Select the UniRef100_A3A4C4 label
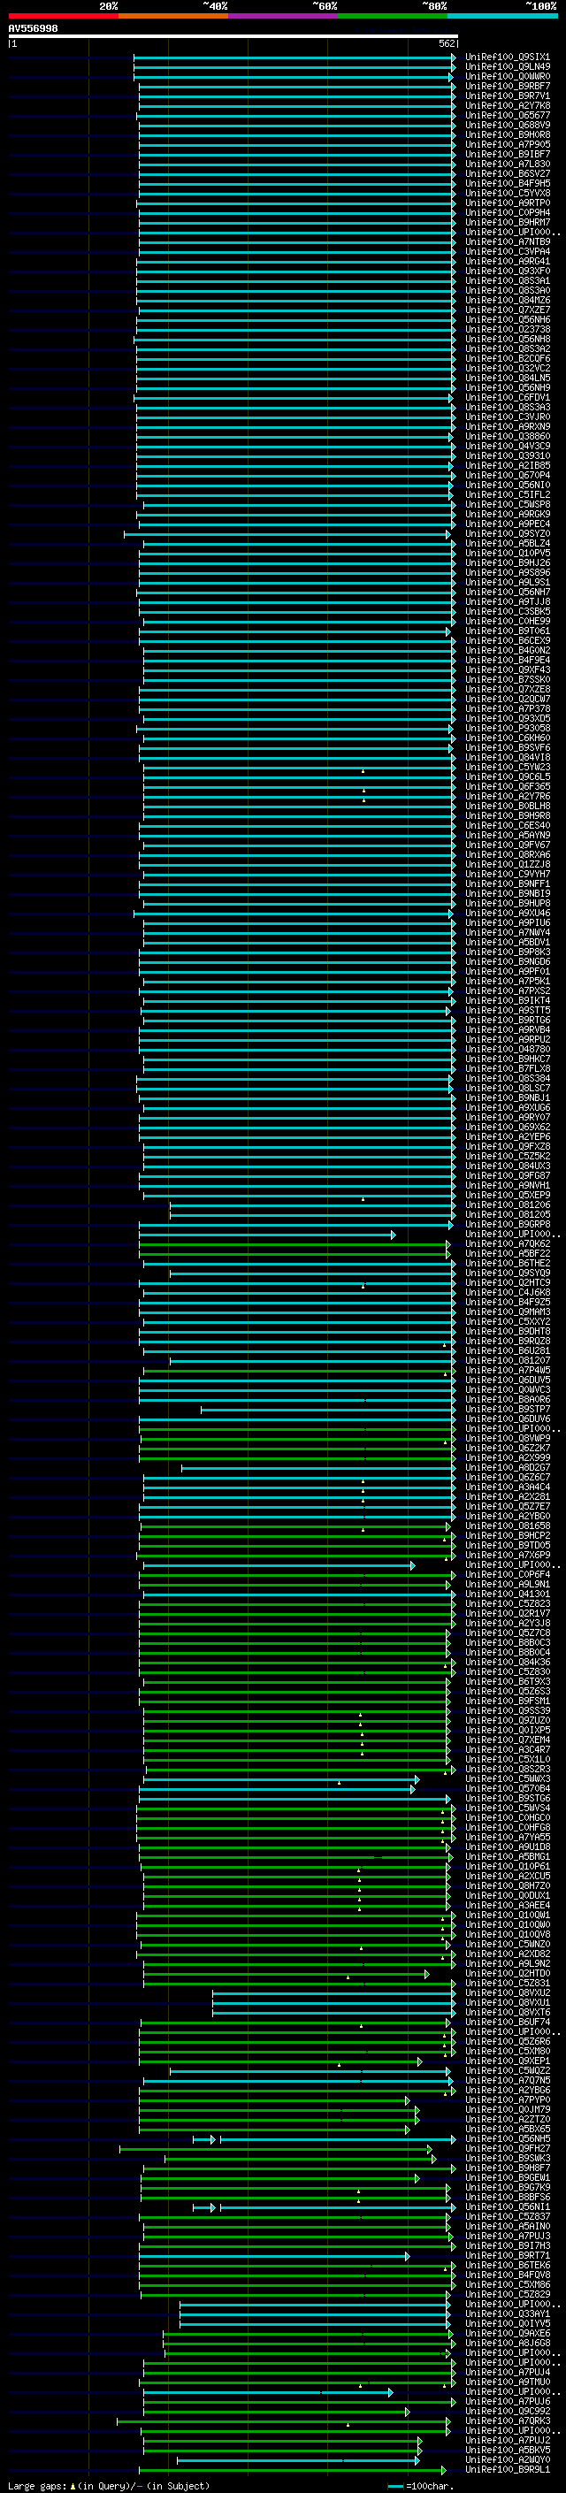566x2493 pixels. coord(507,1487)
